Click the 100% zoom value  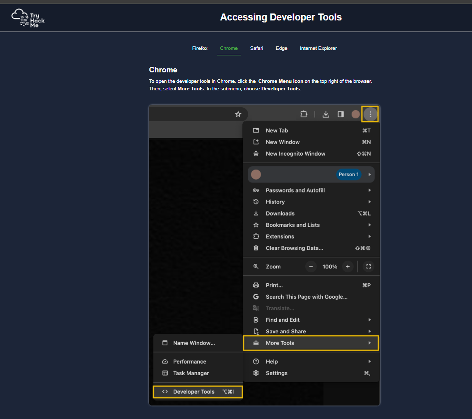point(330,266)
